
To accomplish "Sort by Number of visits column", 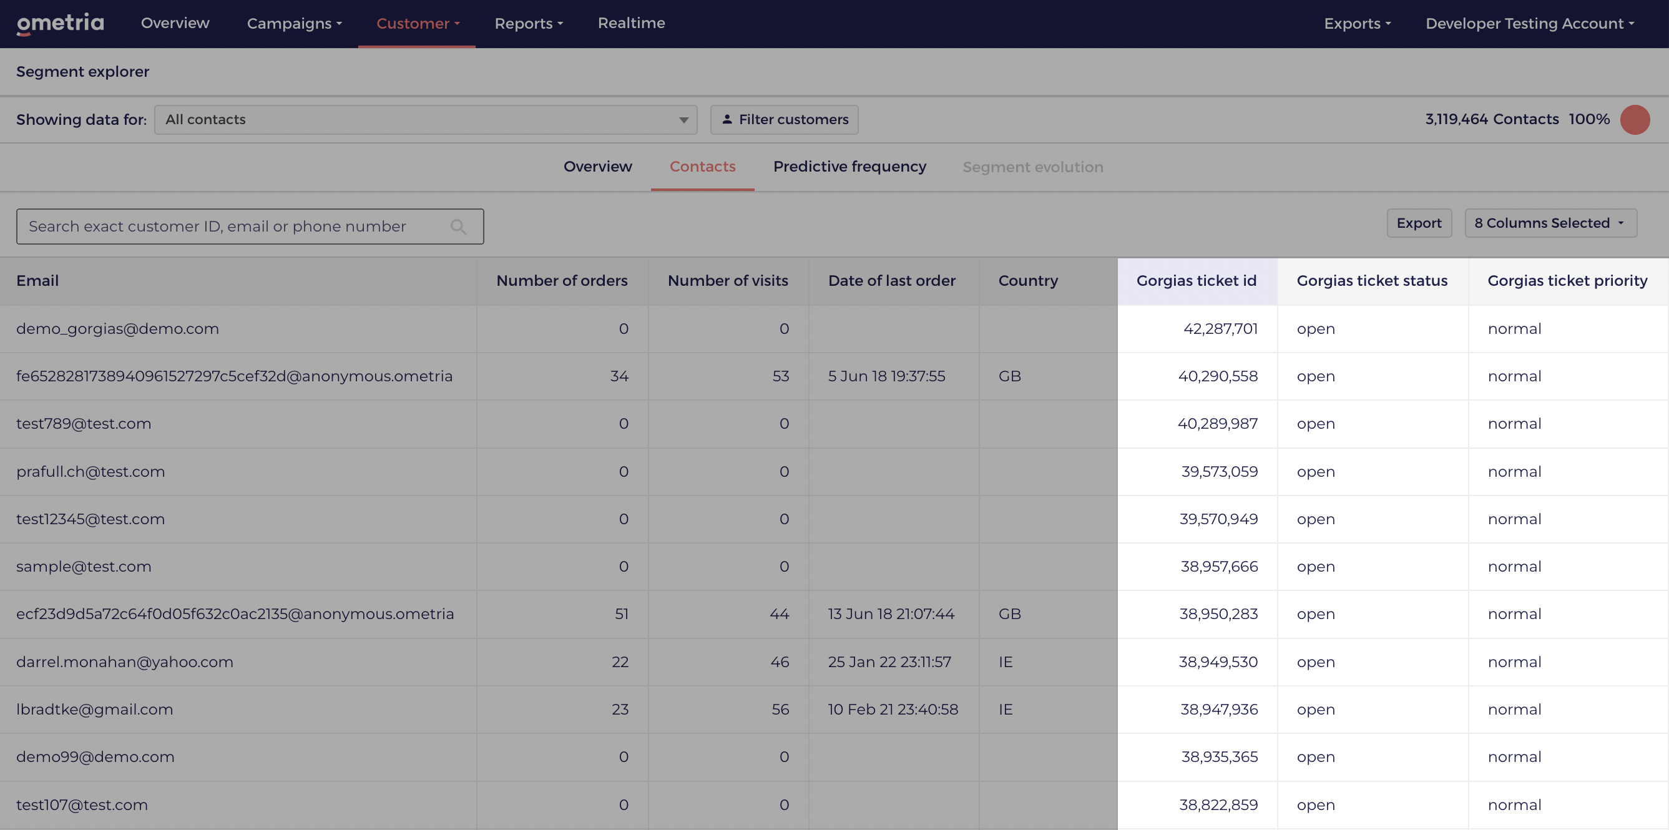I will (728, 281).
